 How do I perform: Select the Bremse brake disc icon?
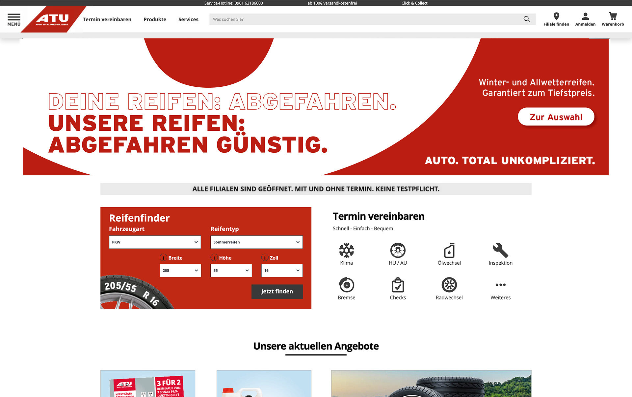coord(346,285)
